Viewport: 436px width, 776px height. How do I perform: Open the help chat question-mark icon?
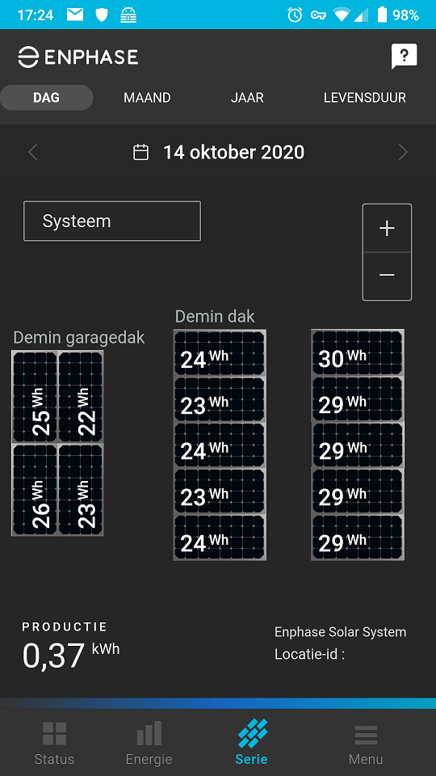[404, 56]
